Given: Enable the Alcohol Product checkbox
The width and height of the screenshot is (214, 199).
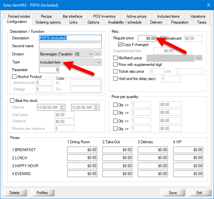Looking at the screenshot, I should click(x=14, y=77).
